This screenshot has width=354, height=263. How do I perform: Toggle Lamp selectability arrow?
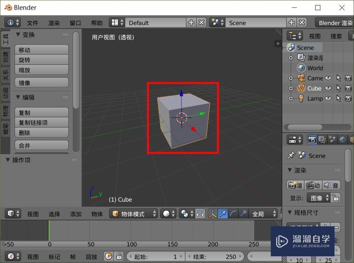338,98
